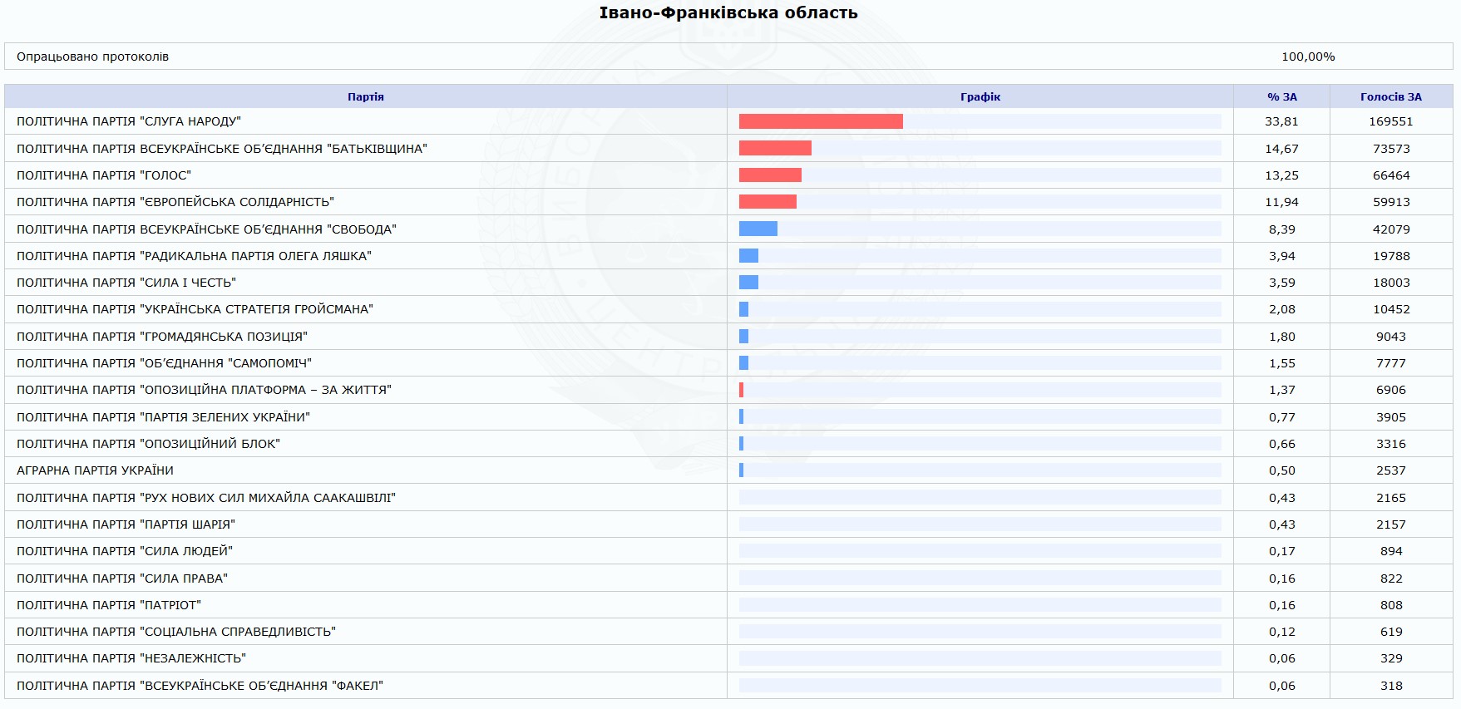The height and width of the screenshot is (709, 1461).
Task: Click the "% ЗА" column header
Action: tap(1281, 97)
